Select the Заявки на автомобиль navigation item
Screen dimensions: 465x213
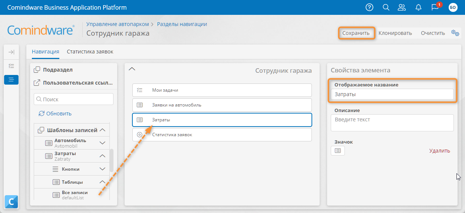tap(222, 105)
